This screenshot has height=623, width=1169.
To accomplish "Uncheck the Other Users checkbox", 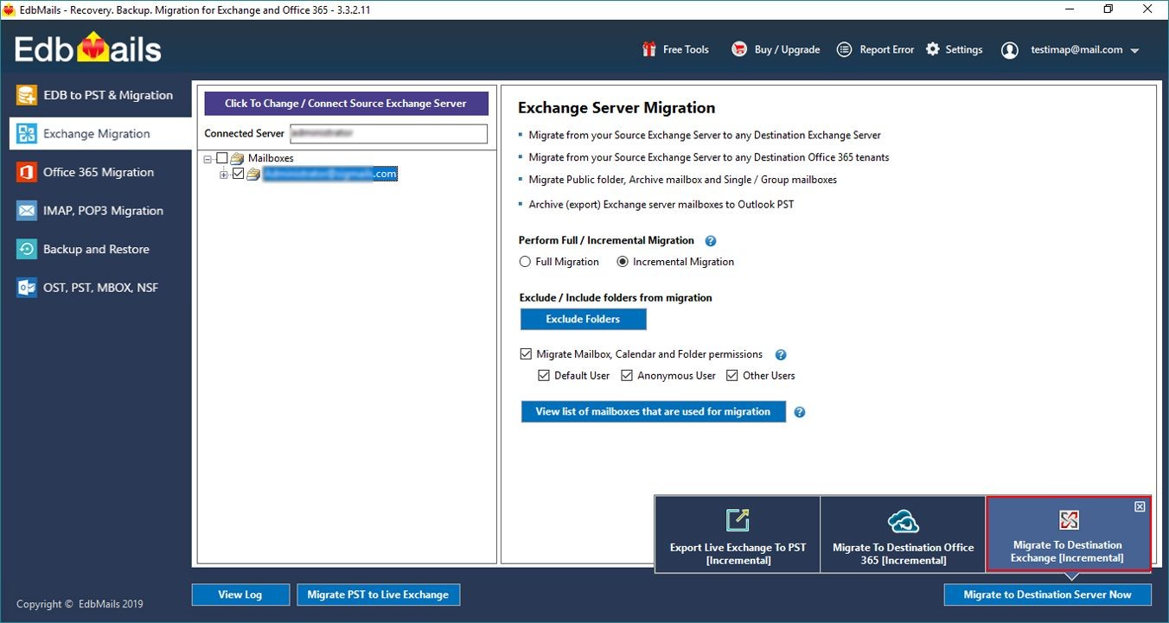I will 732,376.
